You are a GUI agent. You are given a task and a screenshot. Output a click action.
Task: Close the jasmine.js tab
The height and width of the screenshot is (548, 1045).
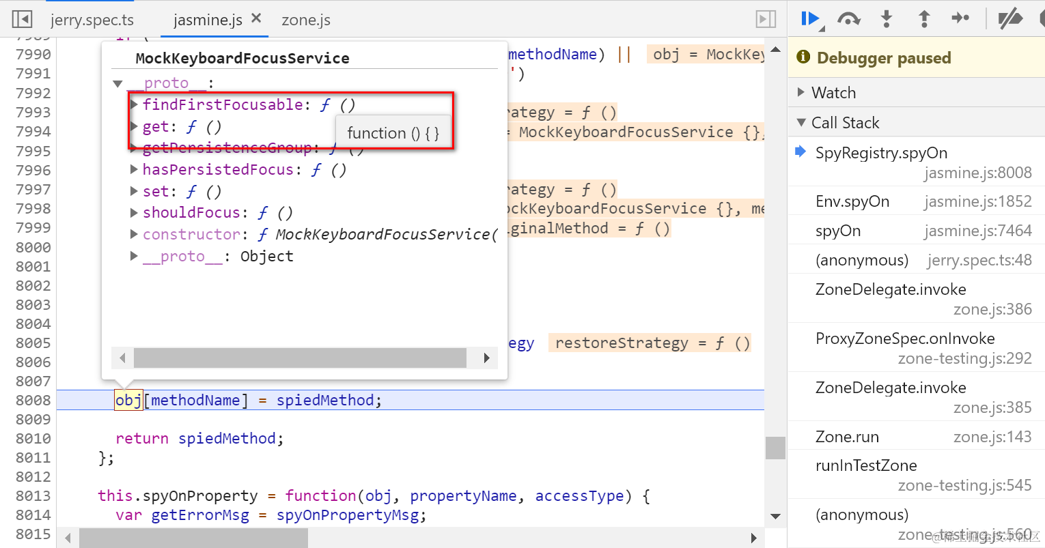coord(256,18)
